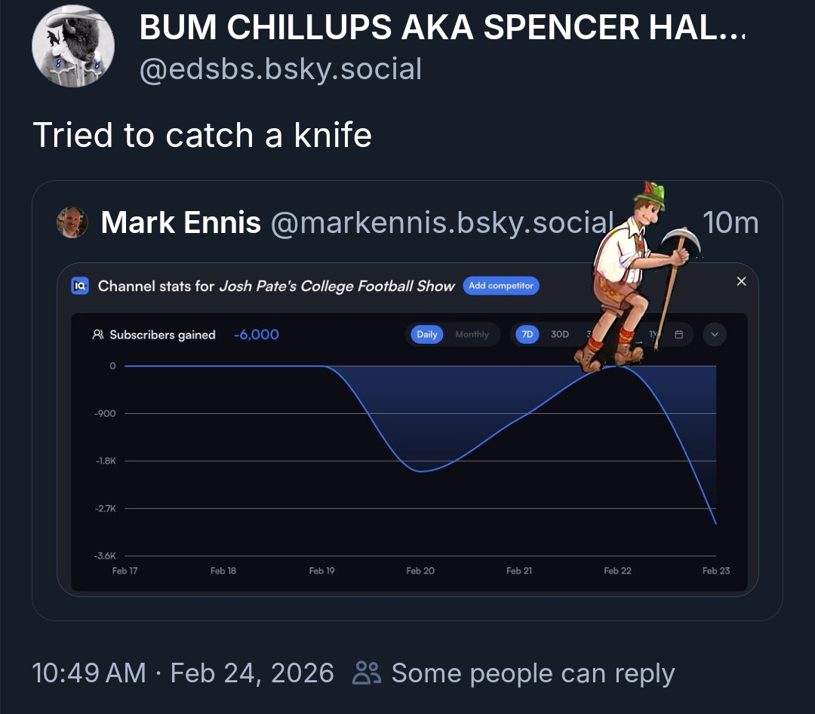Open the calendar date picker icon
The image size is (815, 714).
(679, 335)
